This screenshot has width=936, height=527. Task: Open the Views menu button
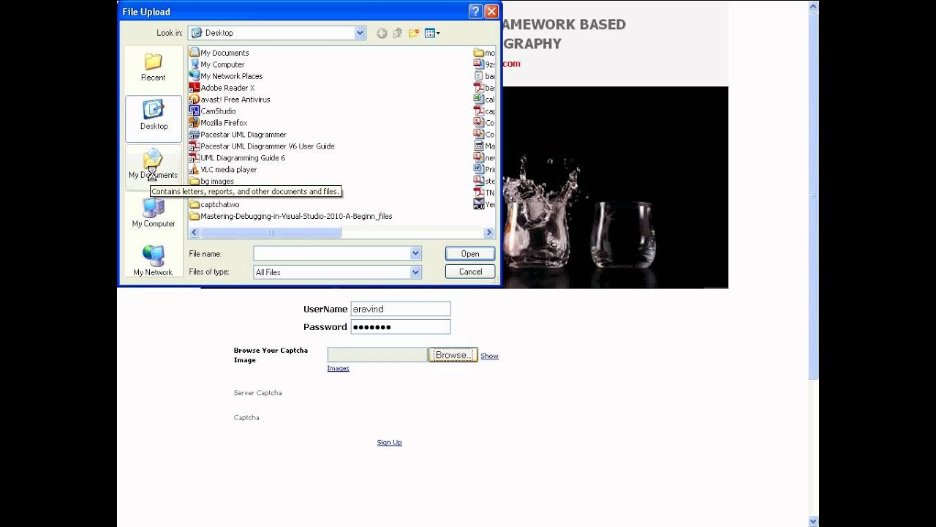[x=432, y=33]
